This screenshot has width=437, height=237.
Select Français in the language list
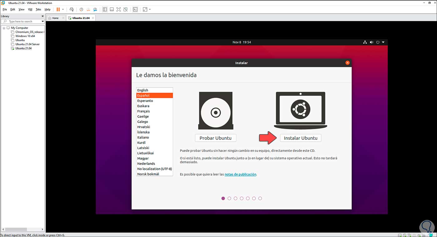click(155, 111)
